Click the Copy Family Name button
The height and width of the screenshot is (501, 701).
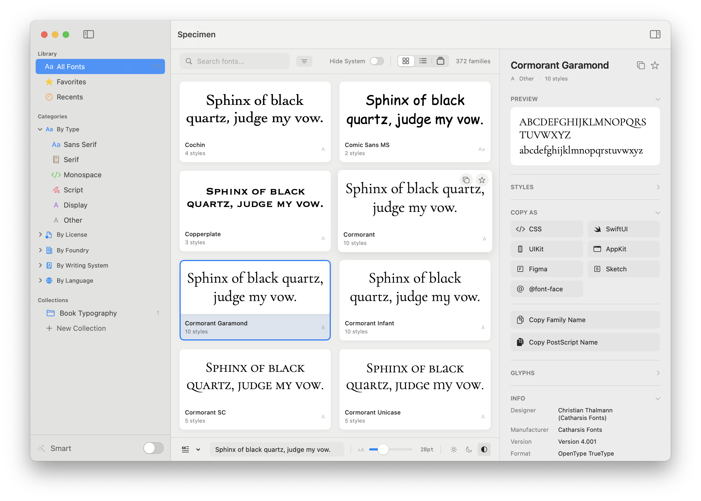point(584,320)
